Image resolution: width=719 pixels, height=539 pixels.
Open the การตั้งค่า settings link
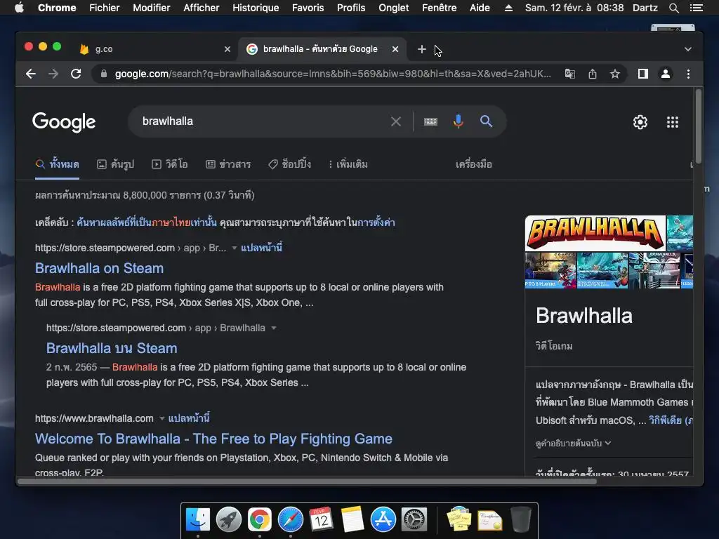[376, 222]
